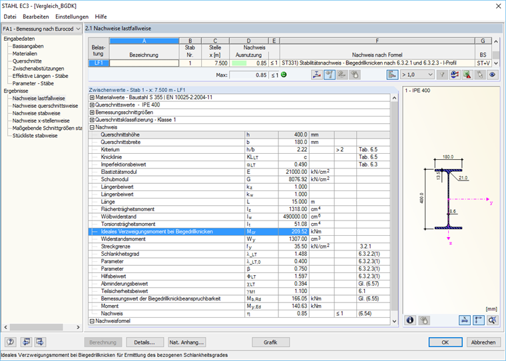Select the 'Abminderungsbeiwert' row
The image size is (506, 361).
pyautogui.click(x=239, y=284)
